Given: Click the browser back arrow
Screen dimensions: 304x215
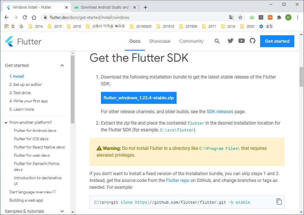Looking at the screenshot, I should click(x=7, y=17).
